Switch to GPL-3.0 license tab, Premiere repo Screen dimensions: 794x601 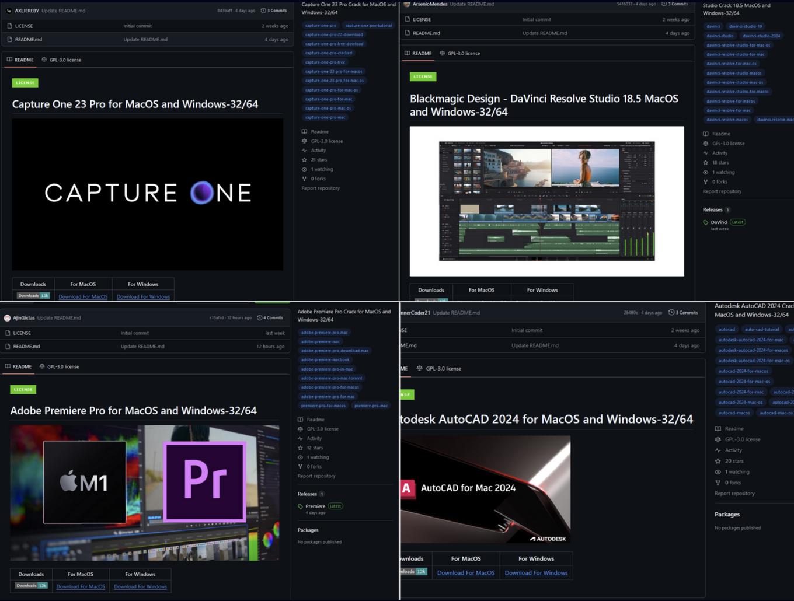pyautogui.click(x=59, y=366)
